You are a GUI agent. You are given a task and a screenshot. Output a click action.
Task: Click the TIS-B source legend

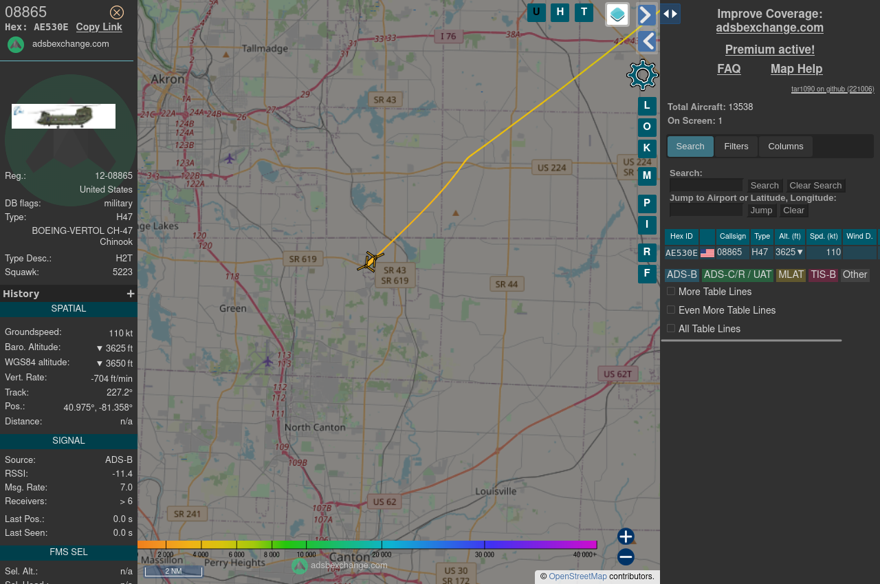pos(823,275)
